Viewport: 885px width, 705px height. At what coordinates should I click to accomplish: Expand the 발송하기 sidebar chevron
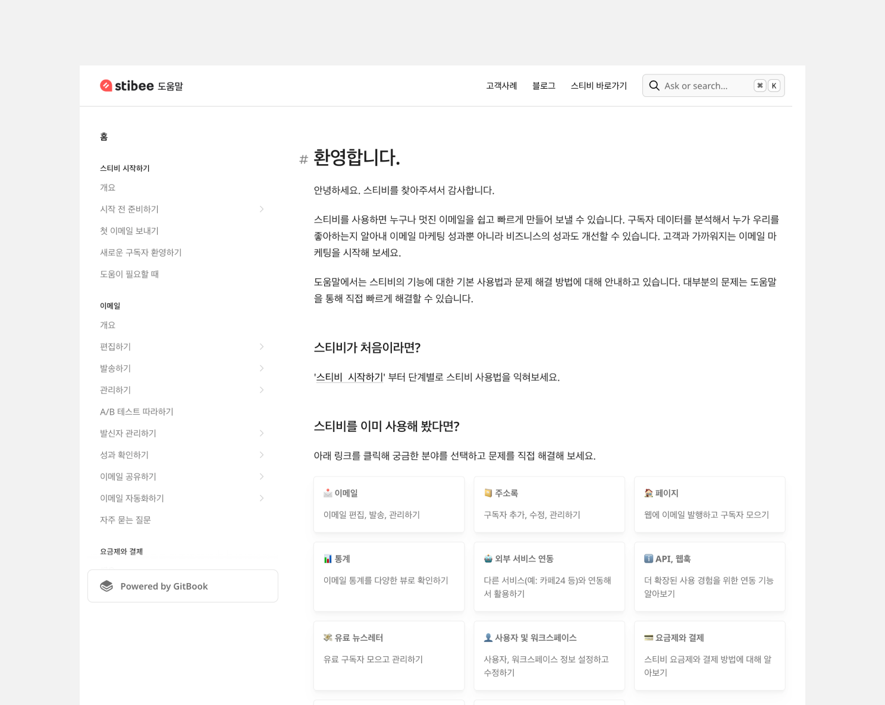(x=262, y=368)
